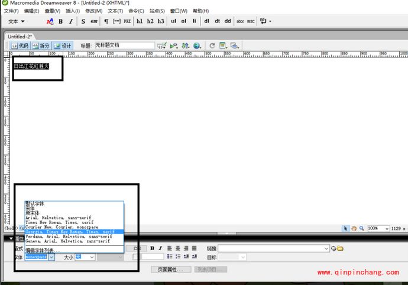Viewport: 408px width, 285px height.
Task: Insert a Heading 1 with the h1 icon
Action: (x=140, y=21)
